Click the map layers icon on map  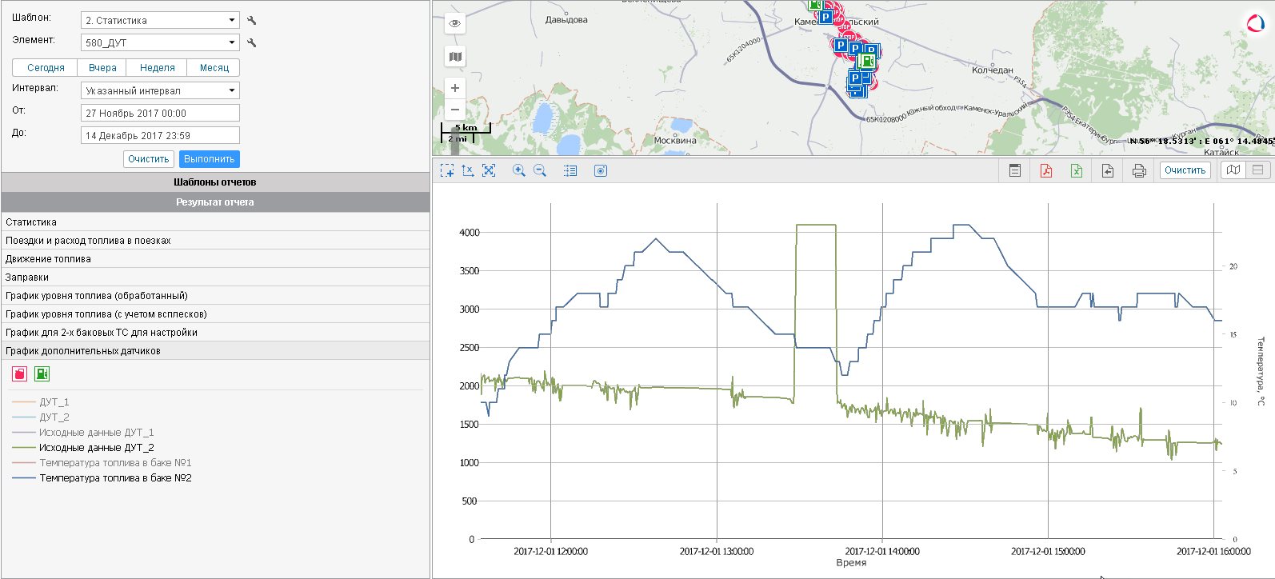[455, 57]
